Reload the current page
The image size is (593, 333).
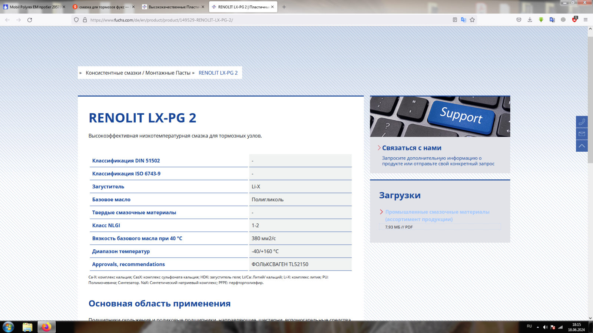pos(30,20)
